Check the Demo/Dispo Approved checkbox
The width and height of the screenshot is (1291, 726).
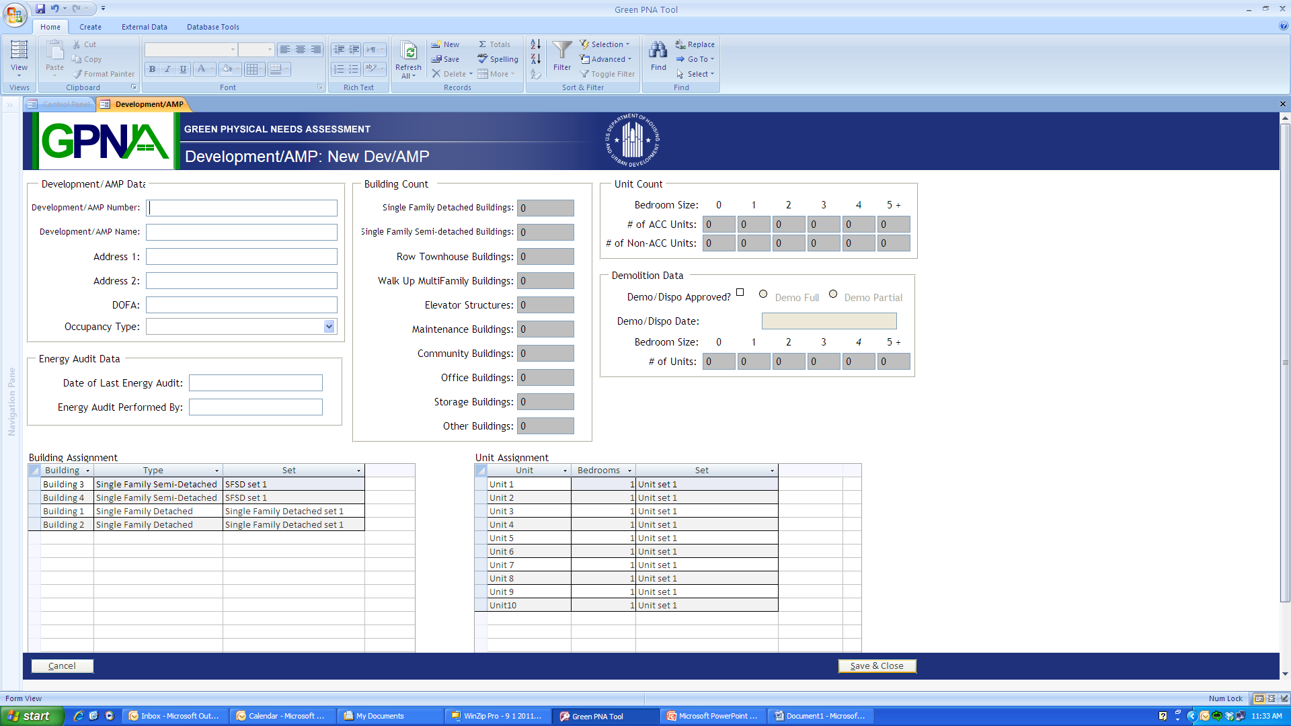(740, 292)
